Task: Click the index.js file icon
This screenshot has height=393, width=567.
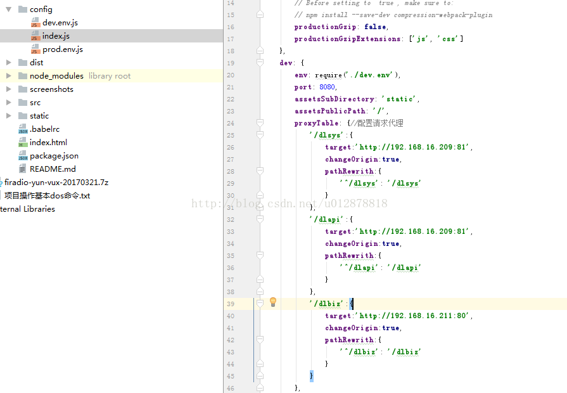Action: point(35,36)
